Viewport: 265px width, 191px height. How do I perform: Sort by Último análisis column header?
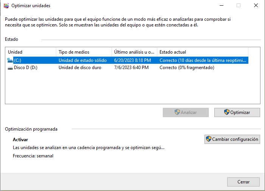tap(134, 52)
